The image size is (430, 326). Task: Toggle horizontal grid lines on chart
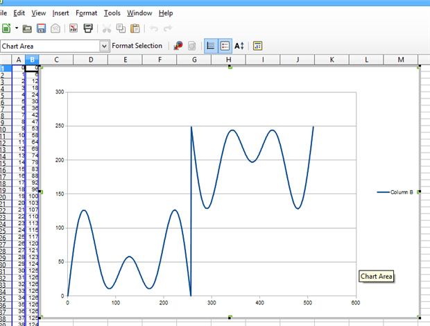tap(210, 46)
